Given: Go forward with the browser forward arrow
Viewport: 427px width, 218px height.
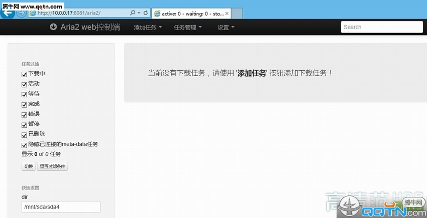Looking at the screenshot, I should tap(22, 13).
